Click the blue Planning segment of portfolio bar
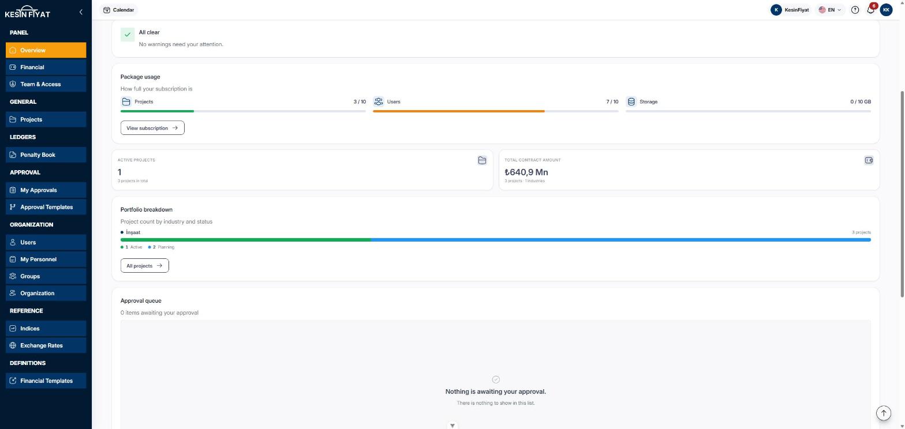 click(x=620, y=240)
